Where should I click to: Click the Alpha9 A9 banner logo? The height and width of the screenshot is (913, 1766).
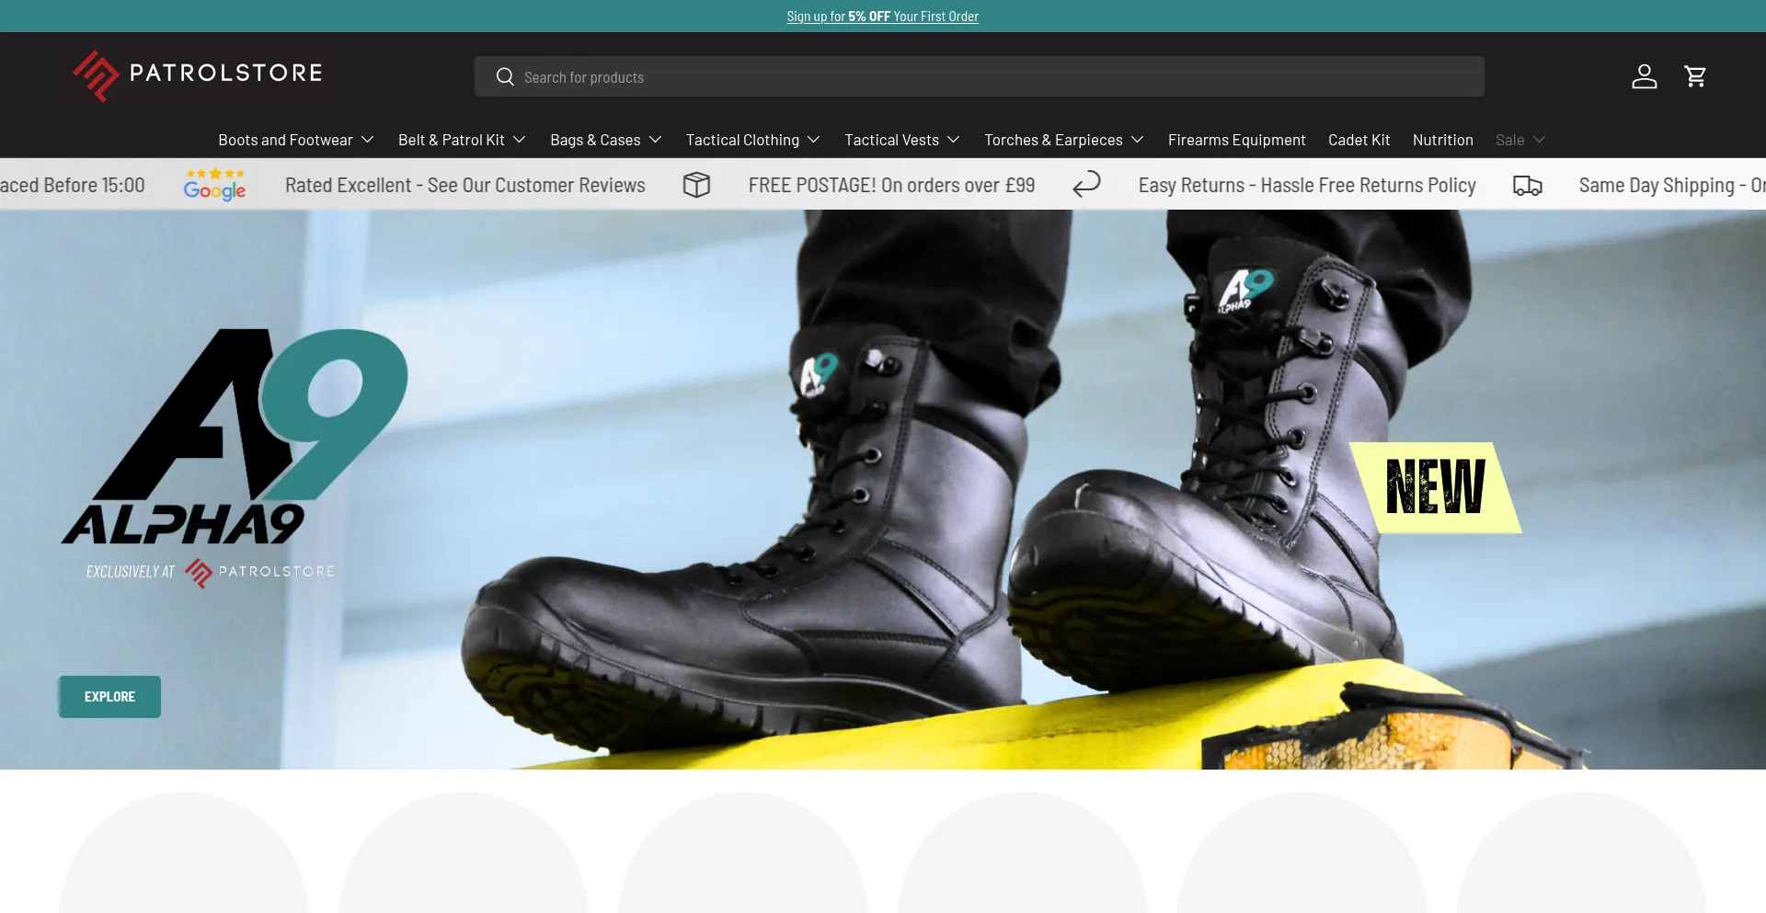tap(235, 436)
